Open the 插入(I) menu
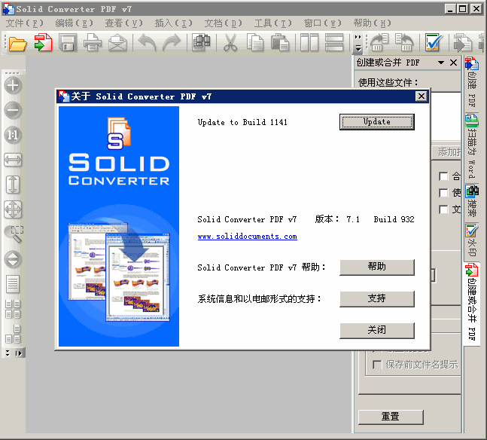Image resolution: width=487 pixels, height=440 pixels. [174, 23]
